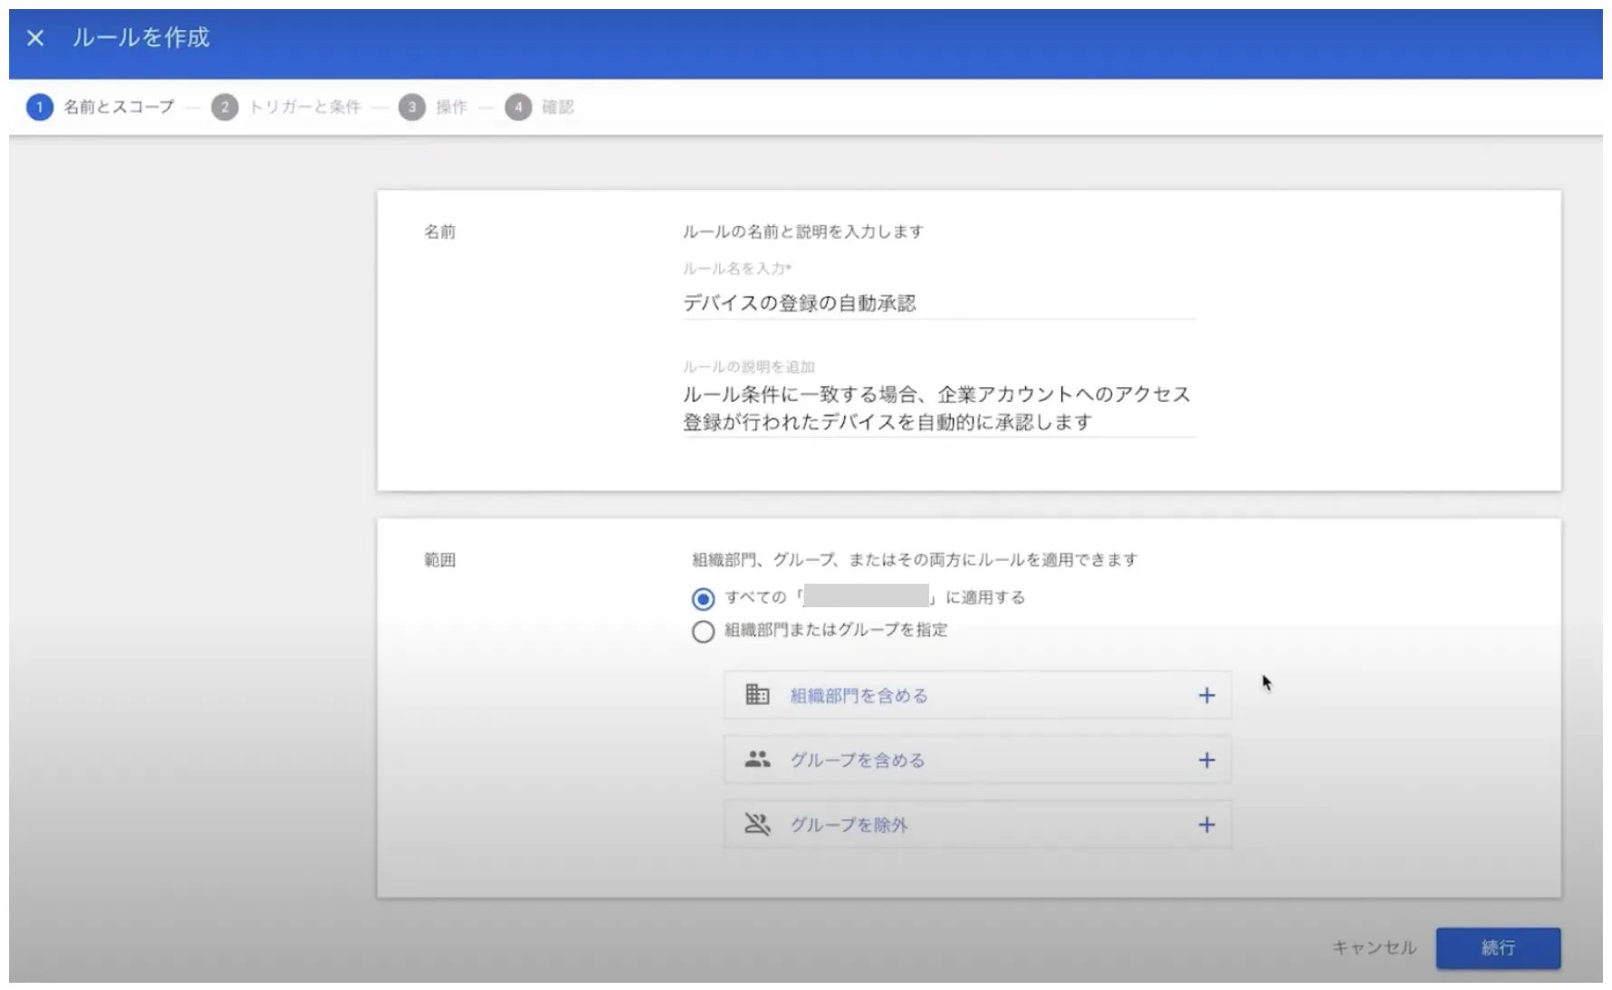Select 組織部門またはグループを指定 radio button

click(x=703, y=632)
